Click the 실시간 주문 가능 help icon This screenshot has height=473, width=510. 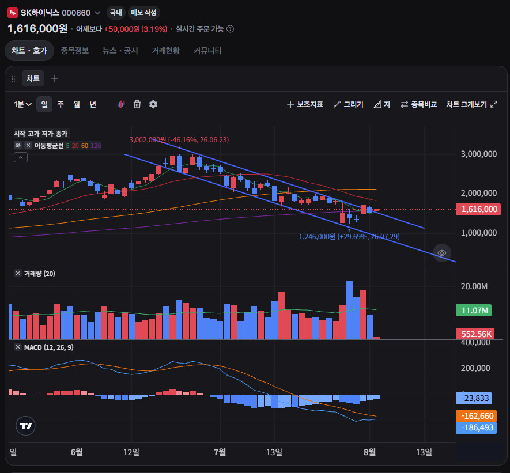point(230,29)
